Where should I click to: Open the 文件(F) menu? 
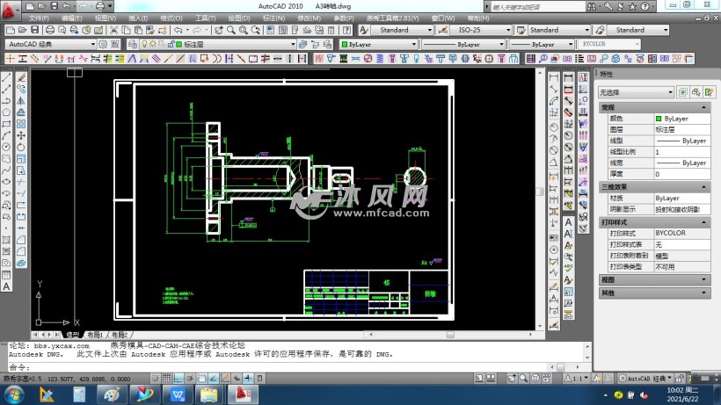click(39, 18)
